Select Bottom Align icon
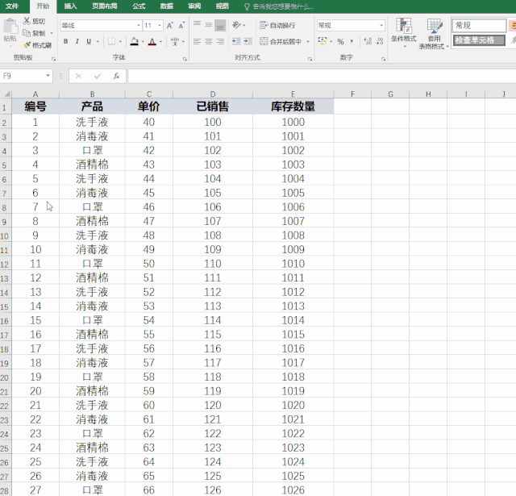This screenshot has width=516, height=496. pyautogui.click(x=220, y=25)
